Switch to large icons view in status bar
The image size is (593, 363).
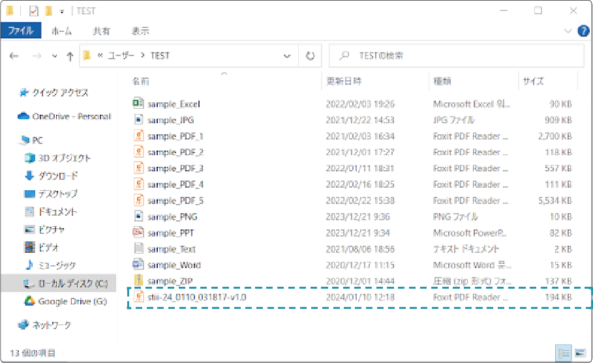580,353
